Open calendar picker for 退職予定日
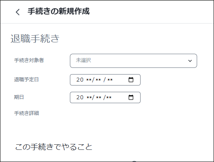 tap(131, 80)
